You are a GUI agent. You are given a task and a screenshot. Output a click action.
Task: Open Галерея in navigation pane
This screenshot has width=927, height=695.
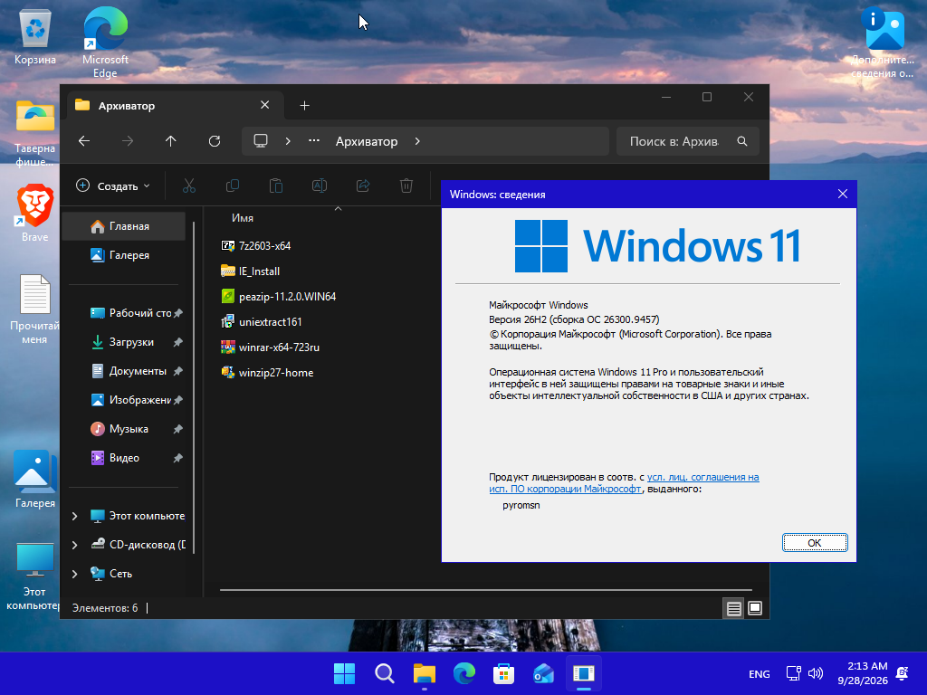tap(123, 255)
